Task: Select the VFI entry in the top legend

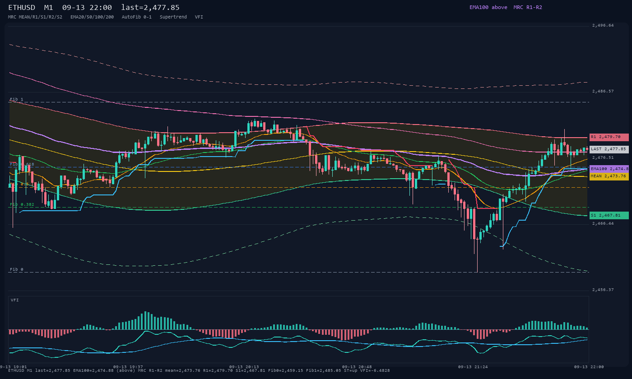Action: pos(199,17)
